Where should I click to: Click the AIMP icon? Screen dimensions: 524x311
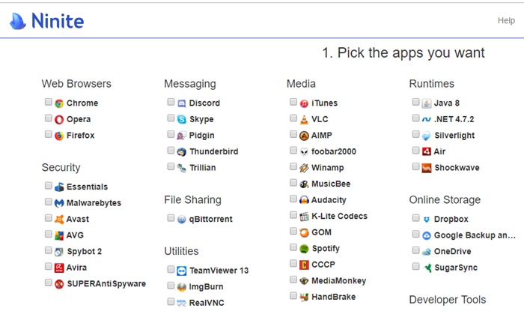pos(304,136)
